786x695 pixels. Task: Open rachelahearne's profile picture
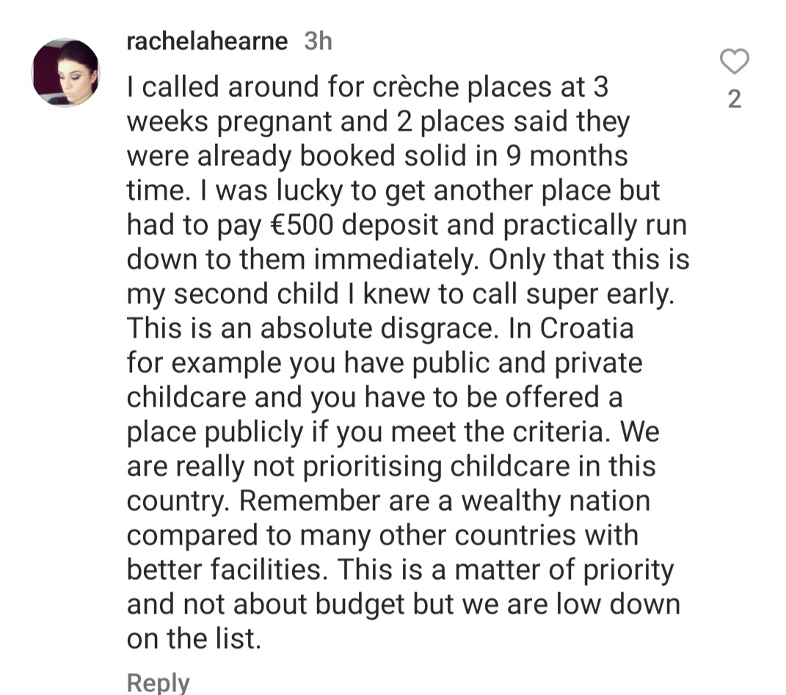coord(65,73)
